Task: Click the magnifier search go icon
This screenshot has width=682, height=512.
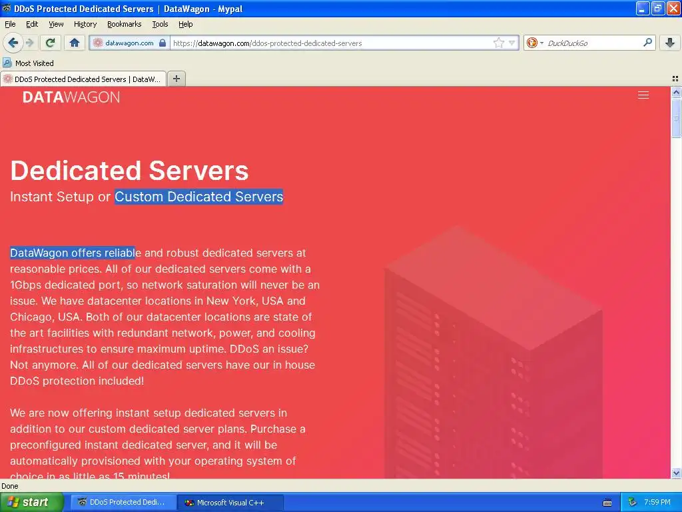Action: [x=647, y=43]
